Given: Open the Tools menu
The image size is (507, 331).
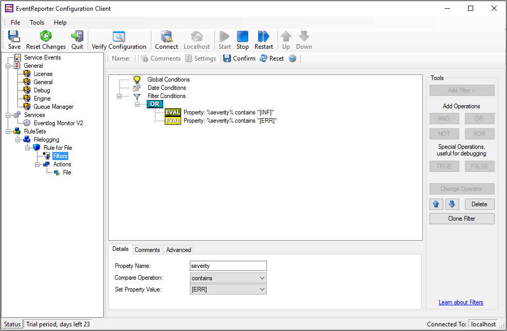Looking at the screenshot, I should coord(37,22).
